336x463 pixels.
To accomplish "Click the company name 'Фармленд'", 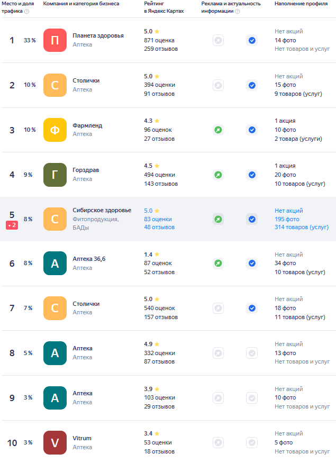I will point(87,125).
